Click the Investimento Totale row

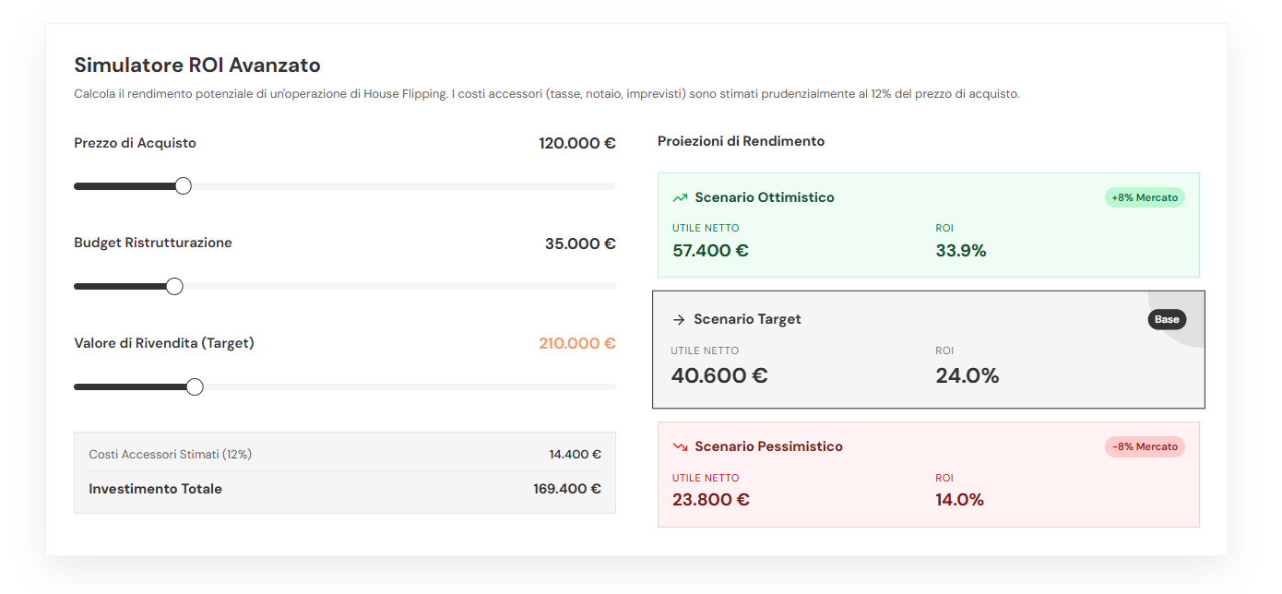pos(345,489)
